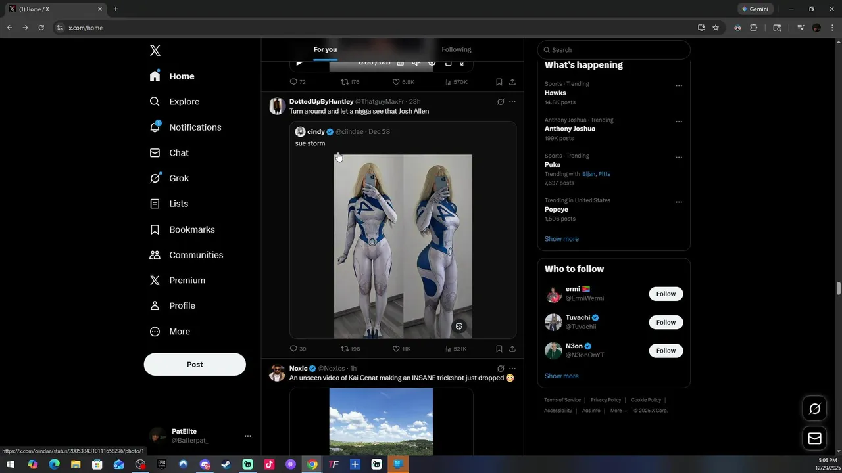Switch to the For you tab
Image resolution: width=842 pixels, height=473 pixels.
tap(325, 50)
